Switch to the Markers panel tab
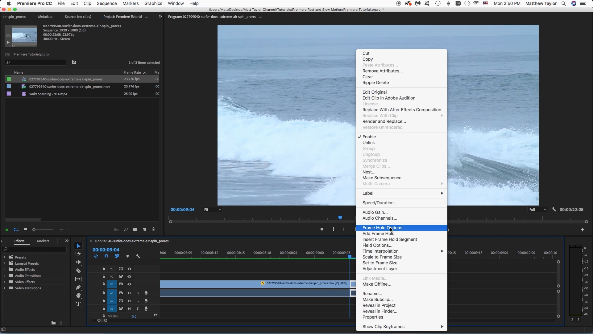This screenshot has width=593, height=334. (43, 241)
